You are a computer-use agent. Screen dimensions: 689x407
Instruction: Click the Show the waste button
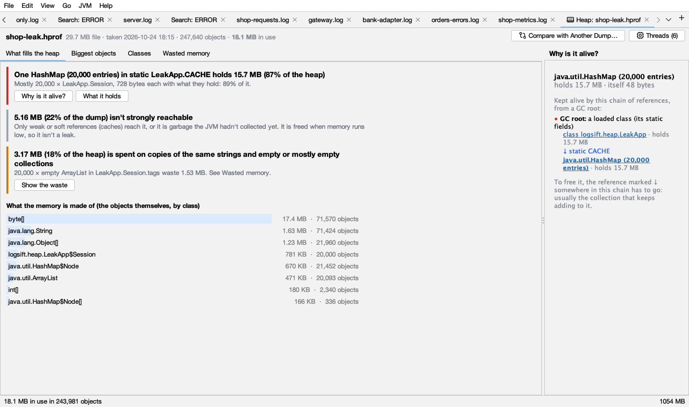44,185
